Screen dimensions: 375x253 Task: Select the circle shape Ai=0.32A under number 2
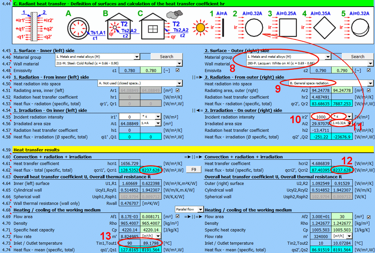coord(254,28)
